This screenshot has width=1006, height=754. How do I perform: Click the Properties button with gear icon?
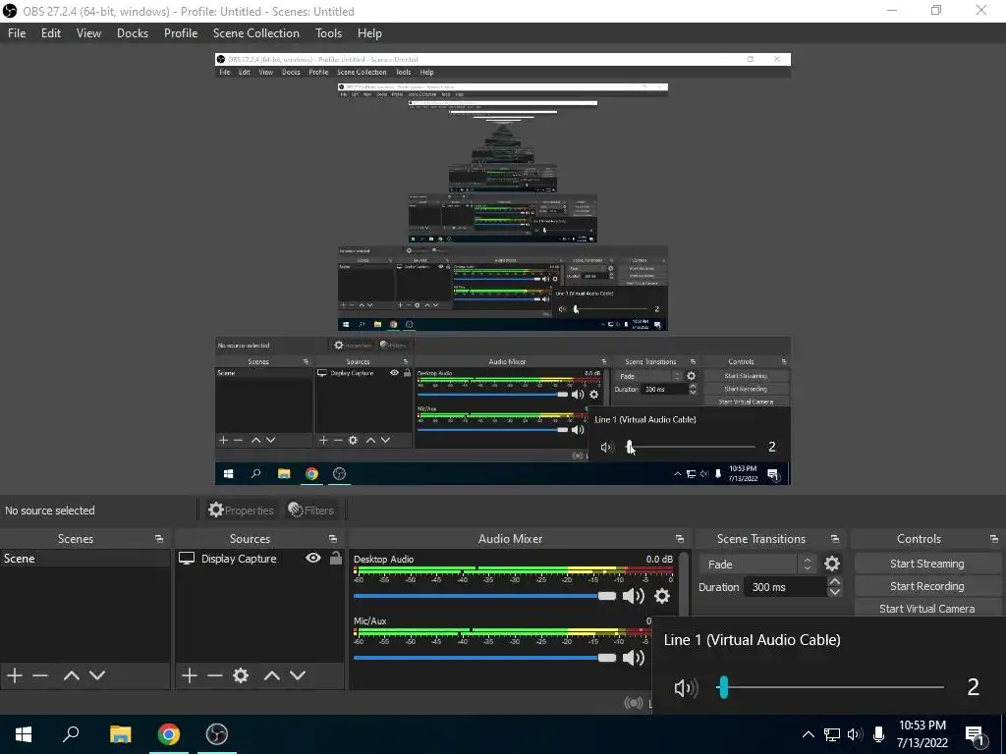(x=241, y=511)
